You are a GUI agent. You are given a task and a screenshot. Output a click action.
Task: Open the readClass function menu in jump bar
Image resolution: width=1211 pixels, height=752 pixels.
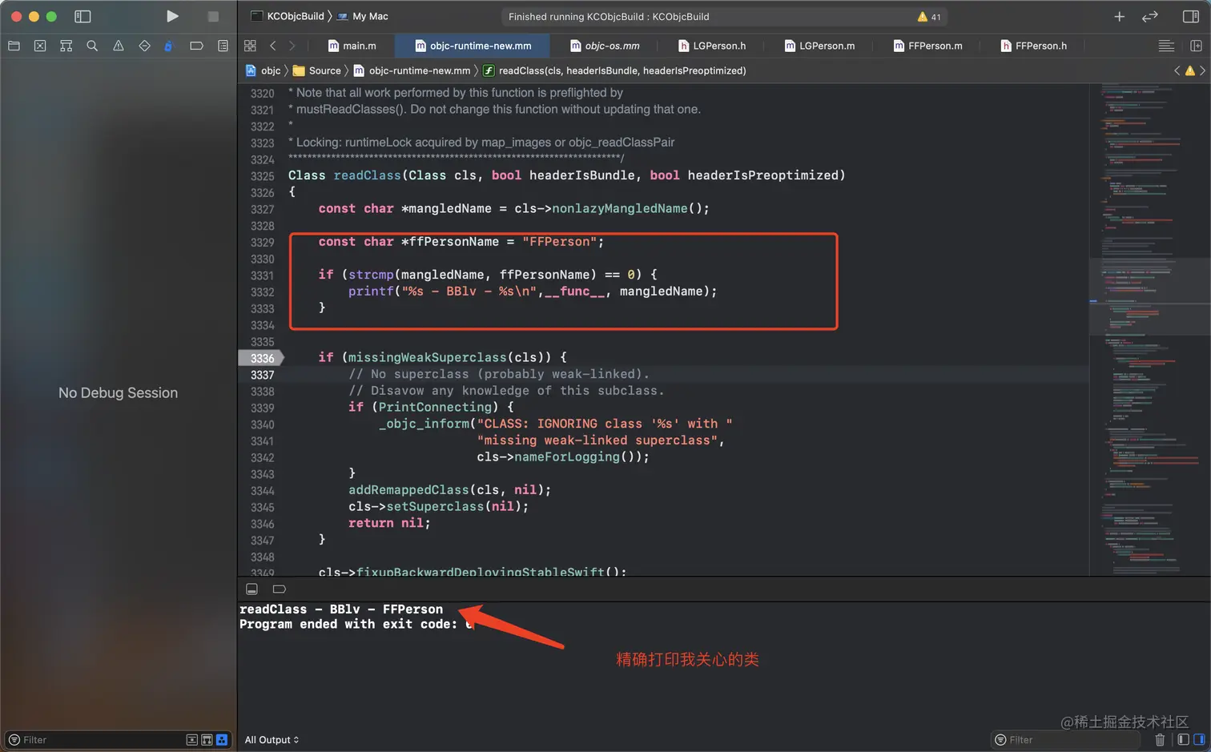(x=614, y=70)
